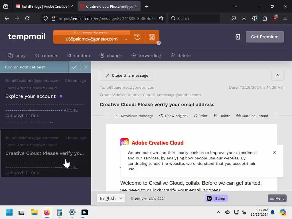Open forwarding settings

[x=146, y=56]
